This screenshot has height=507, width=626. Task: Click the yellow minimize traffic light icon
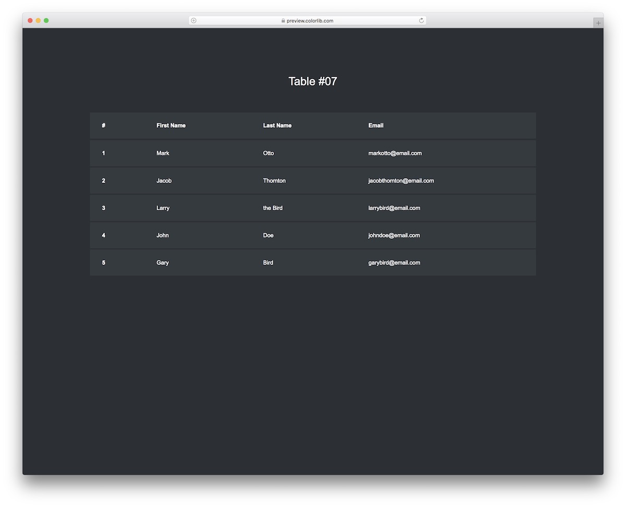click(39, 20)
